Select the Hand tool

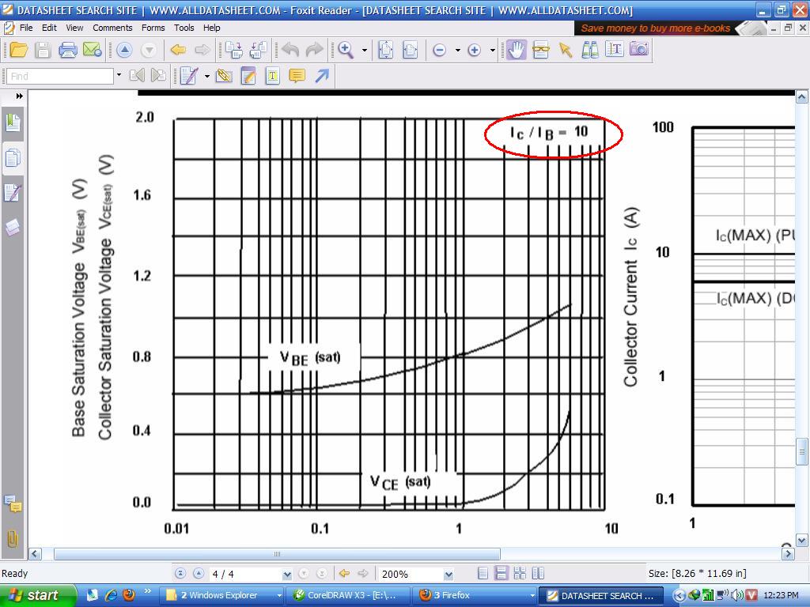click(516, 50)
